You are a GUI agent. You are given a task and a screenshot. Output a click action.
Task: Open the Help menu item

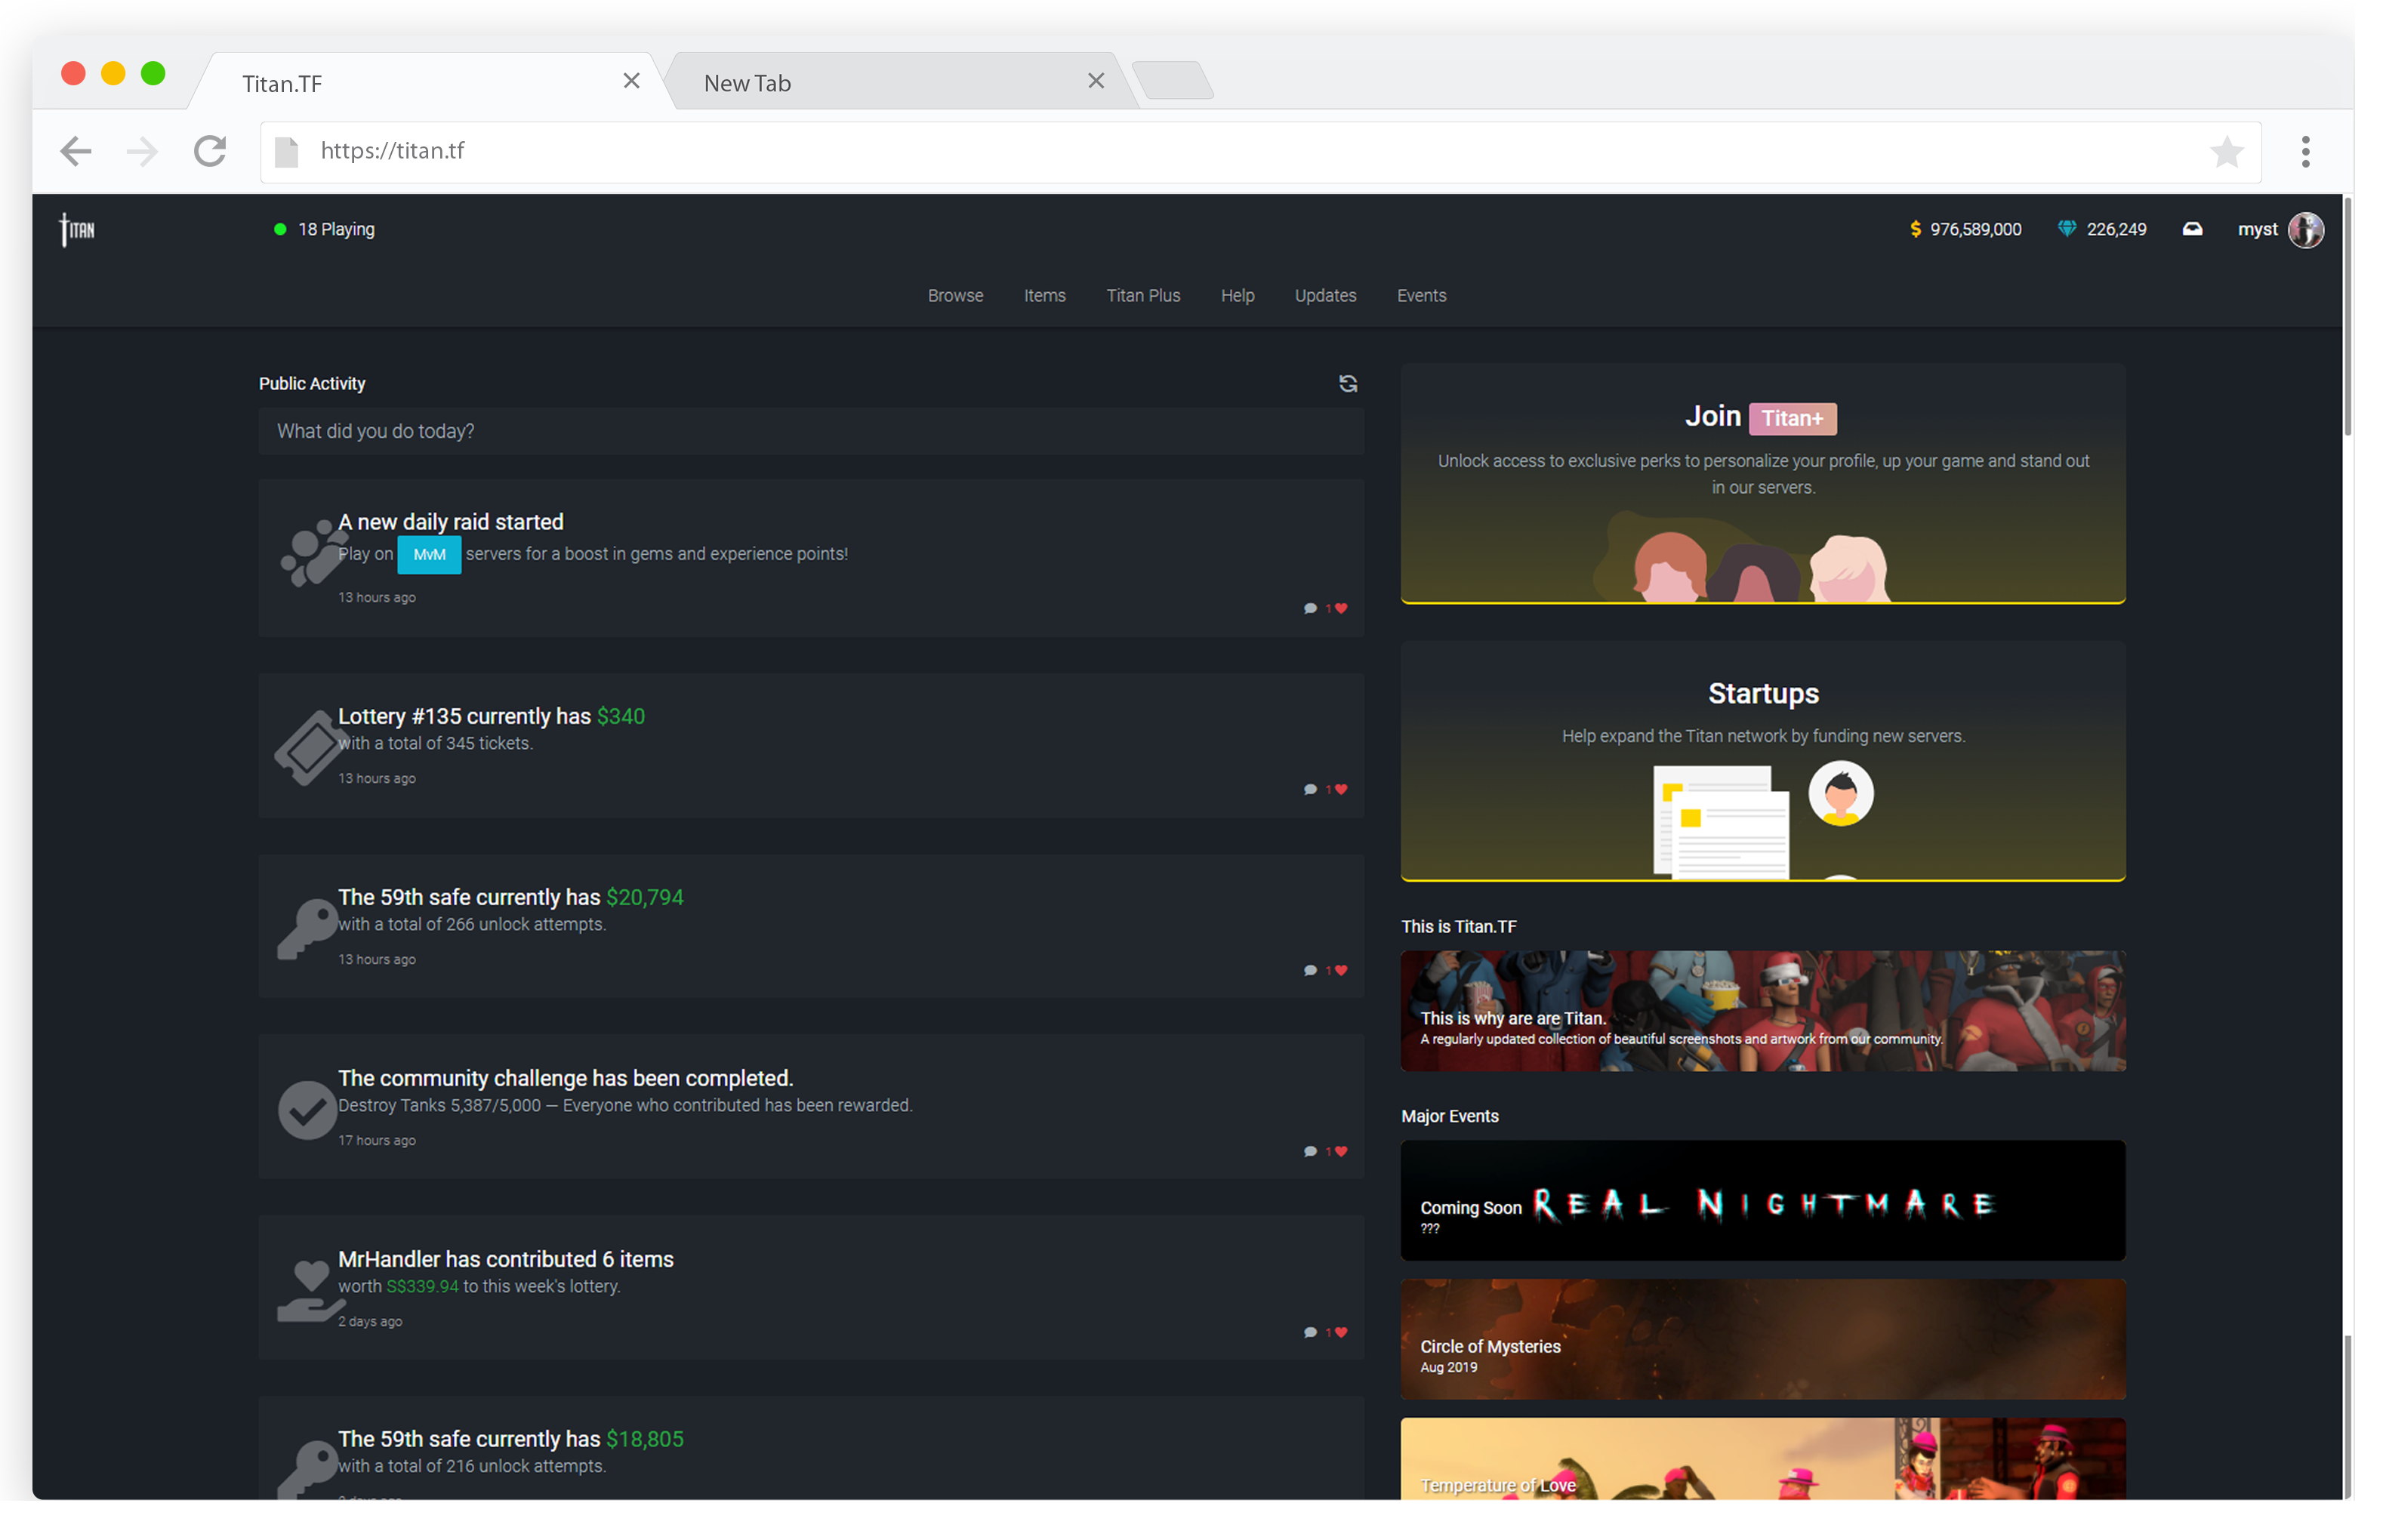click(x=1238, y=296)
